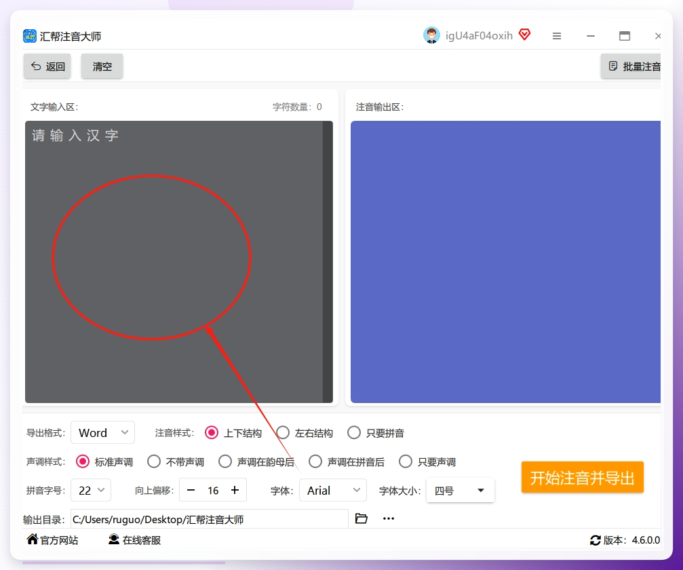The height and width of the screenshot is (570, 683).
Task: Click the three-dots more options icon
Action: click(389, 518)
